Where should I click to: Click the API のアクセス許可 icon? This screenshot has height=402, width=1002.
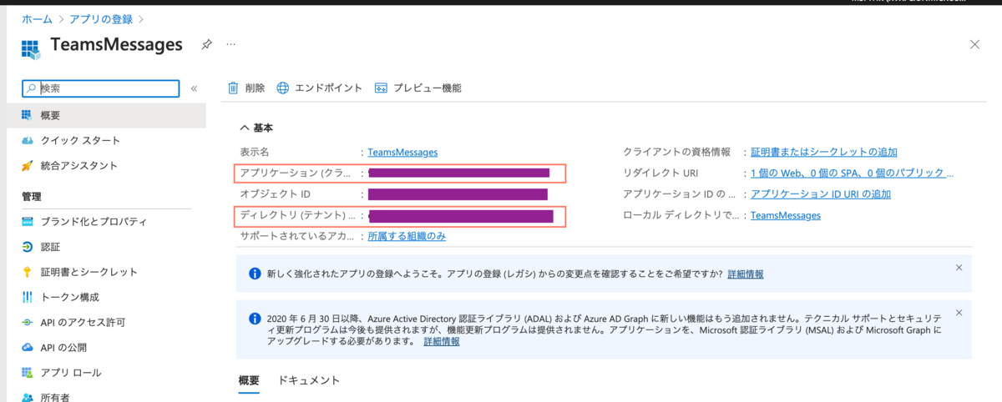point(27,322)
